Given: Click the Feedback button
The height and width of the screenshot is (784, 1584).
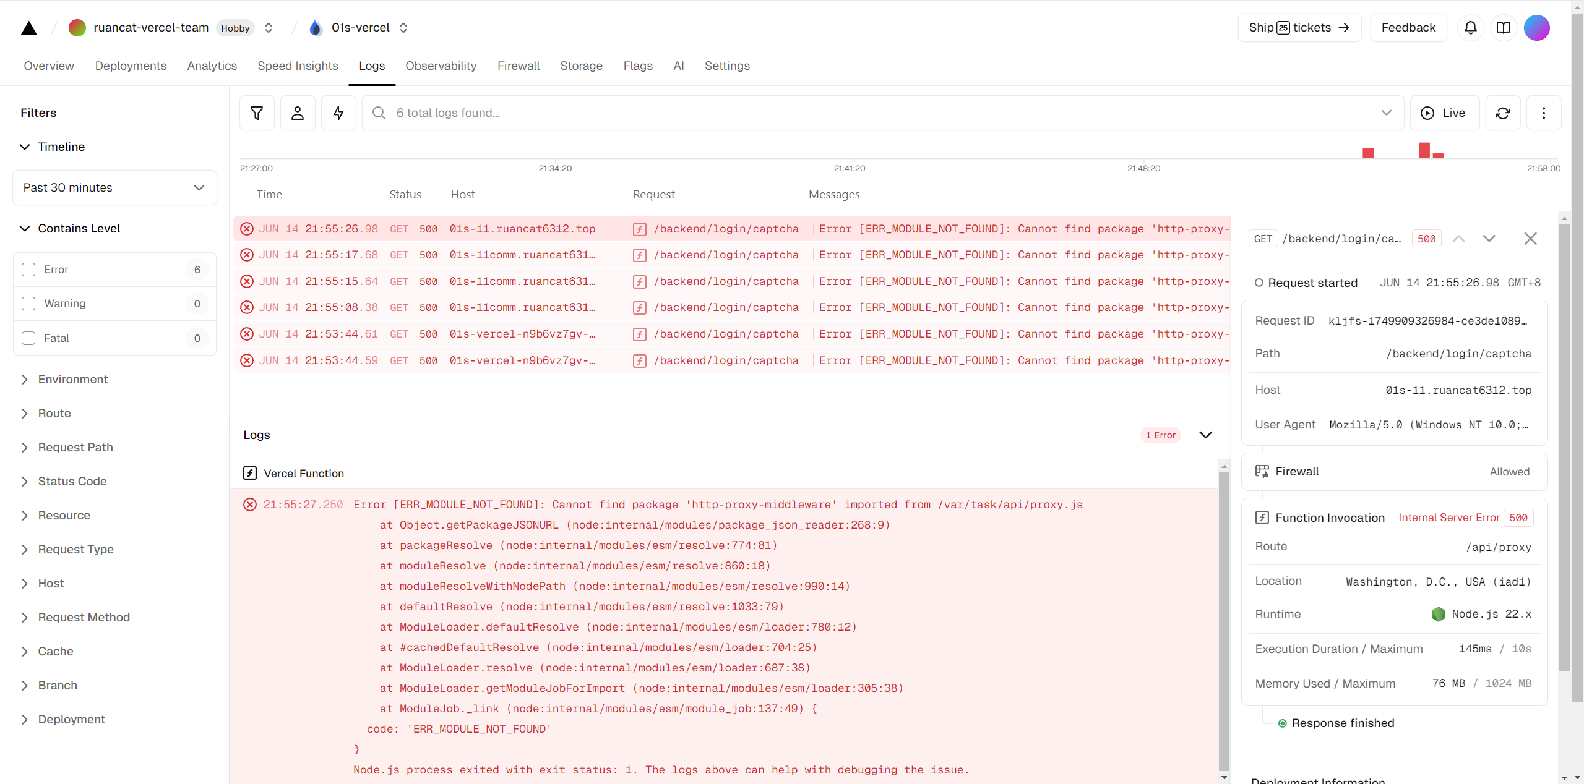Looking at the screenshot, I should pos(1408,28).
